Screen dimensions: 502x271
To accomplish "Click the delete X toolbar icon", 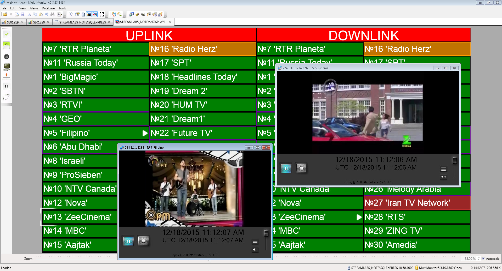I will point(11,14).
